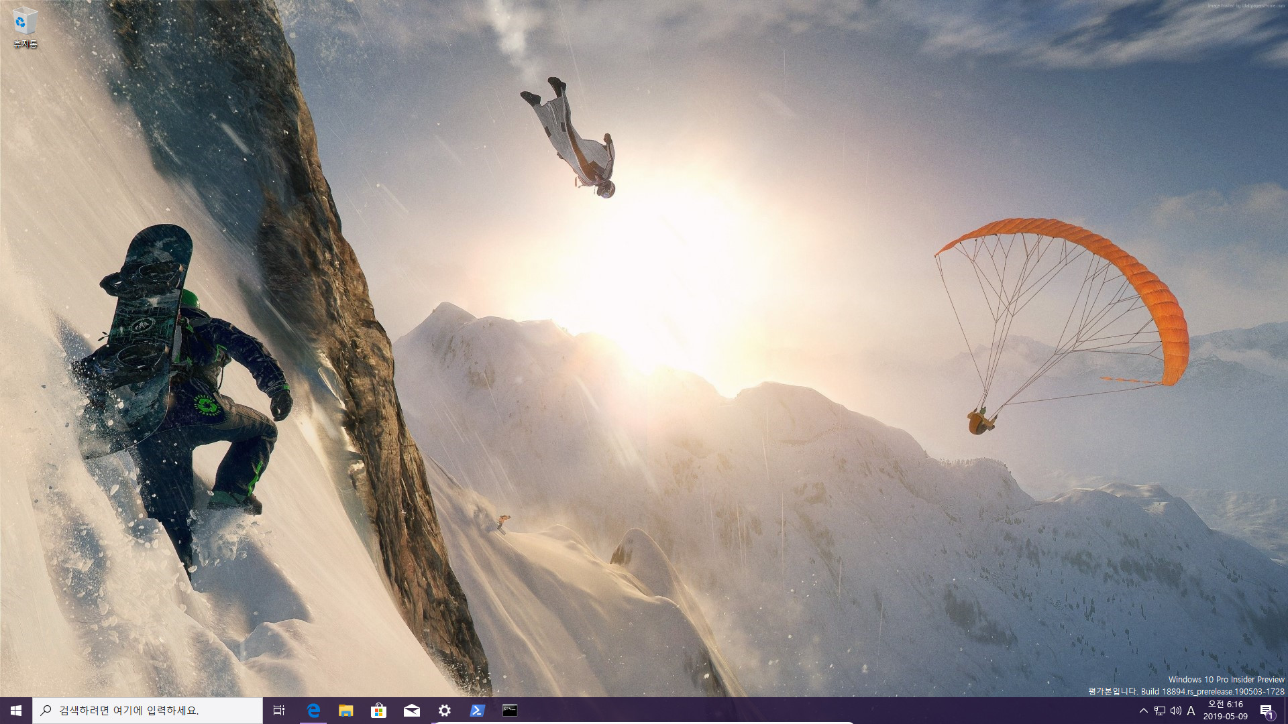Screen dimensions: 1288x724
Task: Click the Show Desktop sliver button
Action: (1285, 711)
